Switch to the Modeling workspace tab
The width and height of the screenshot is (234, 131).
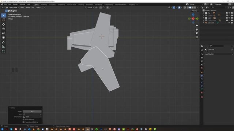pyautogui.click(x=44, y=5)
